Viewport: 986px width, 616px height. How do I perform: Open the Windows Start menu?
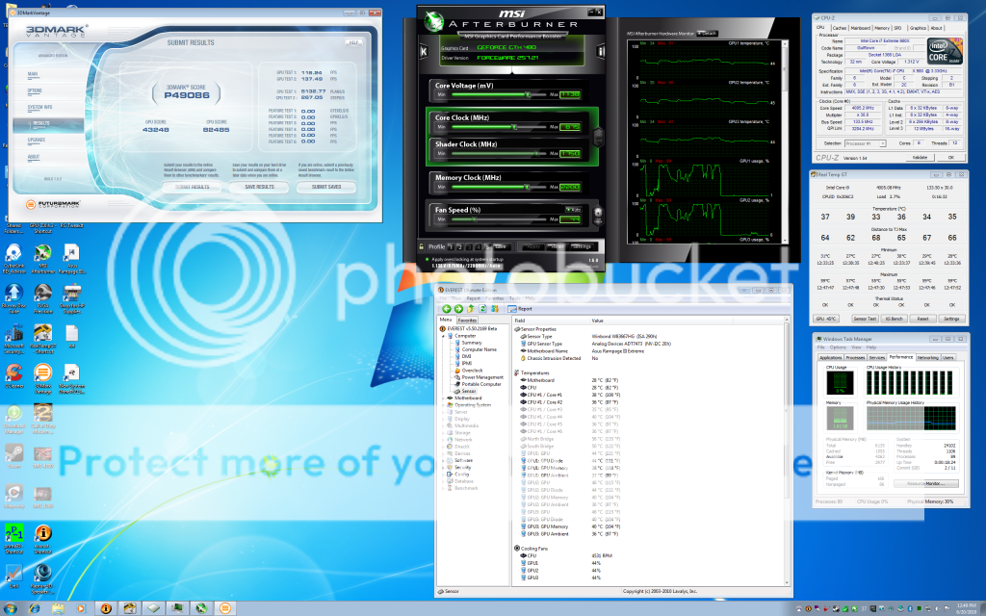click(10, 608)
